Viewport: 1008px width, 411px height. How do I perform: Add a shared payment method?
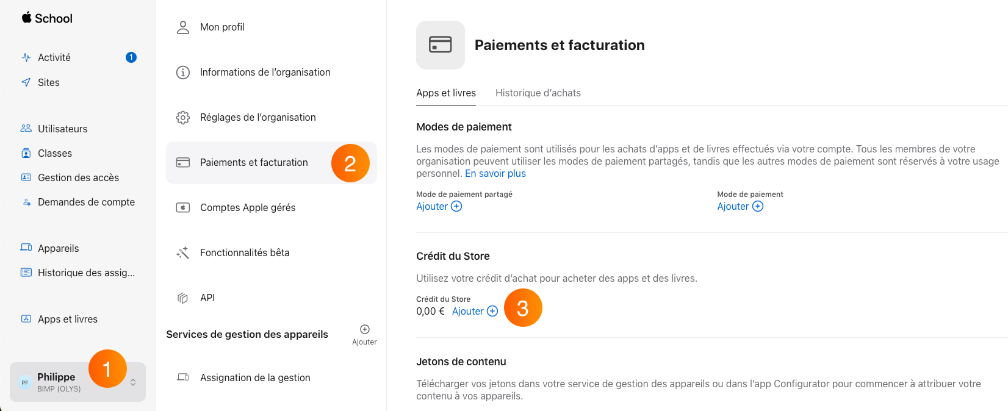439,206
